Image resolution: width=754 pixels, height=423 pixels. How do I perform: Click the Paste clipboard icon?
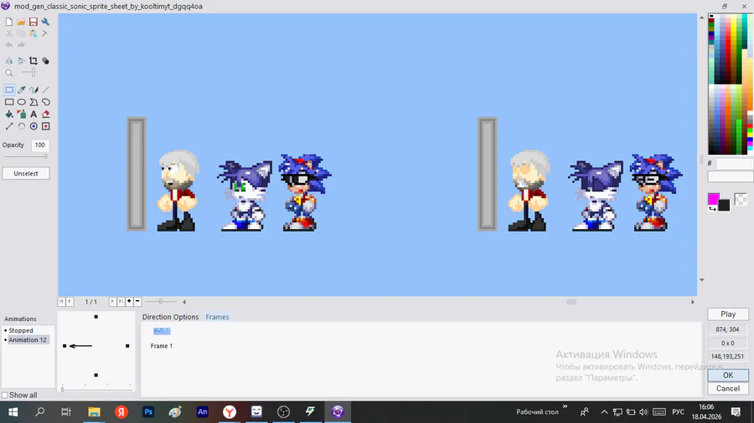click(x=34, y=33)
